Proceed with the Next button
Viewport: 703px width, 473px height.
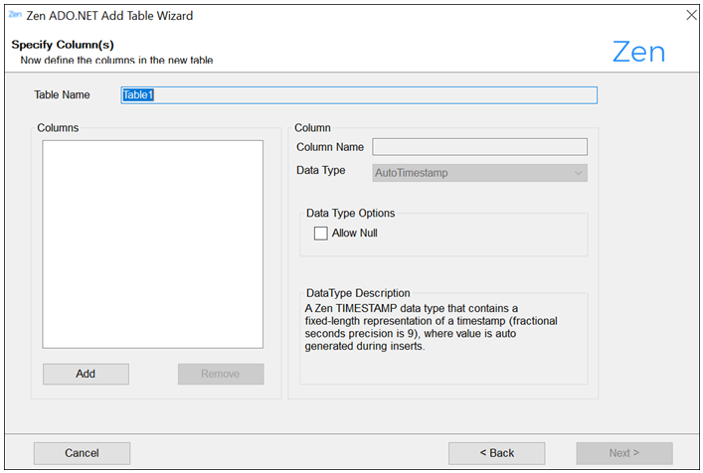pos(623,453)
